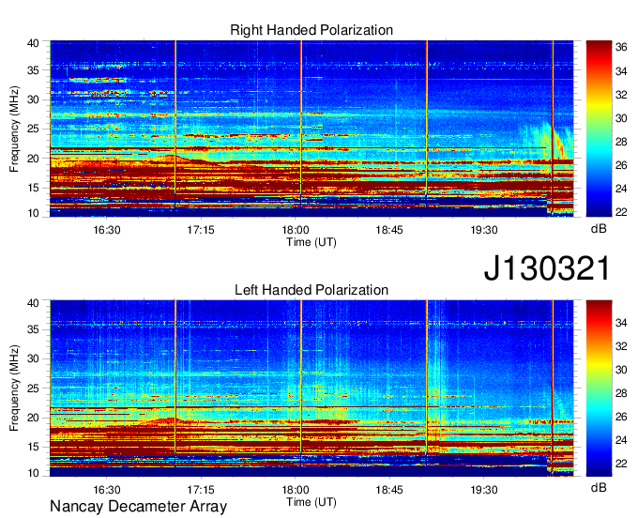Click the 16:30 time tick of Right Handed plot
This screenshot has width=638, height=518.
(x=107, y=230)
